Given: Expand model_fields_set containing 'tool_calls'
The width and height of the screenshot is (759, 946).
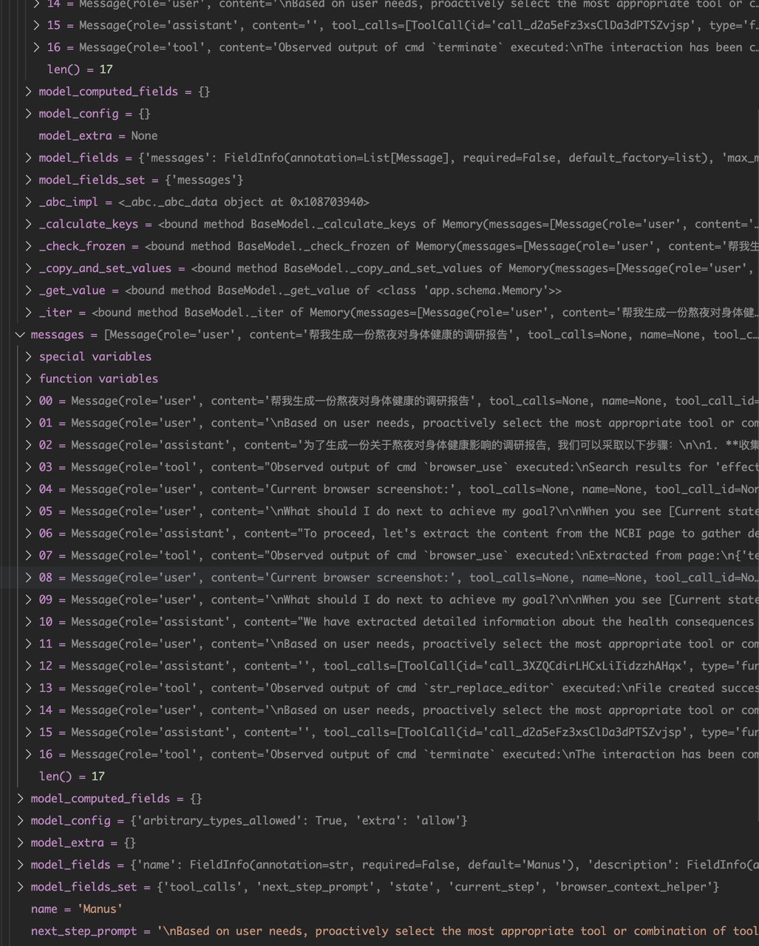Looking at the screenshot, I should pyautogui.click(x=20, y=887).
